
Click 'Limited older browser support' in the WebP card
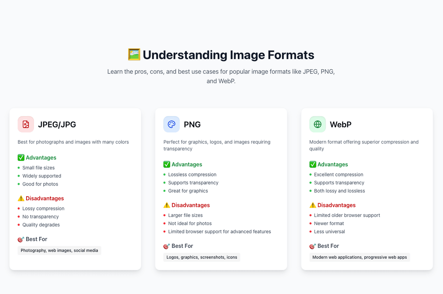[x=347, y=215]
